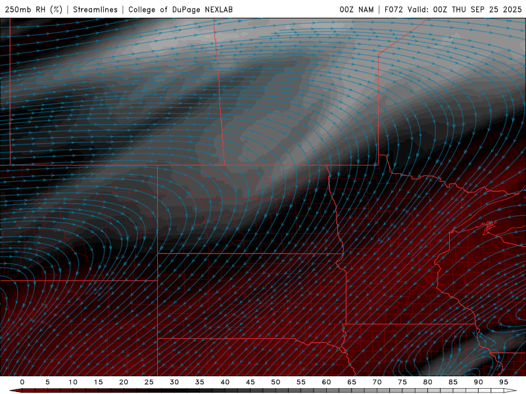Viewport: 526px width, 394px height.
Task: Click the "85" color scale label
Action: tap(453, 382)
